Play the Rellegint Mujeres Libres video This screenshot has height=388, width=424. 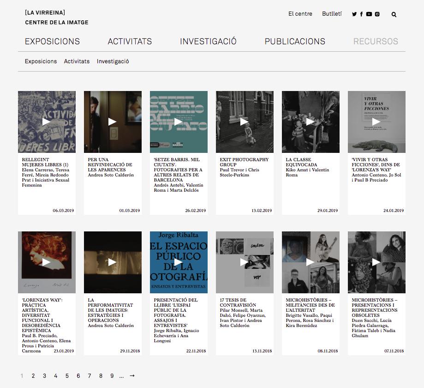pyautogui.click(x=47, y=122)
